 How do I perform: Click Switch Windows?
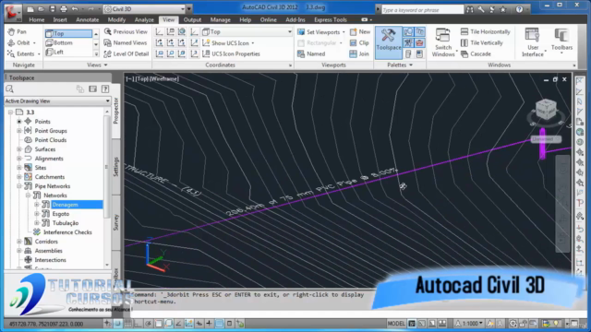[443, 43]
